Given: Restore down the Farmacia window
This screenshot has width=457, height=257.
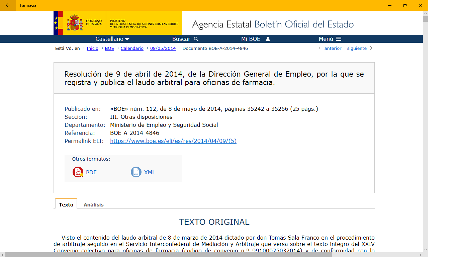Looking at the screenshot, I should pos(405,5).
